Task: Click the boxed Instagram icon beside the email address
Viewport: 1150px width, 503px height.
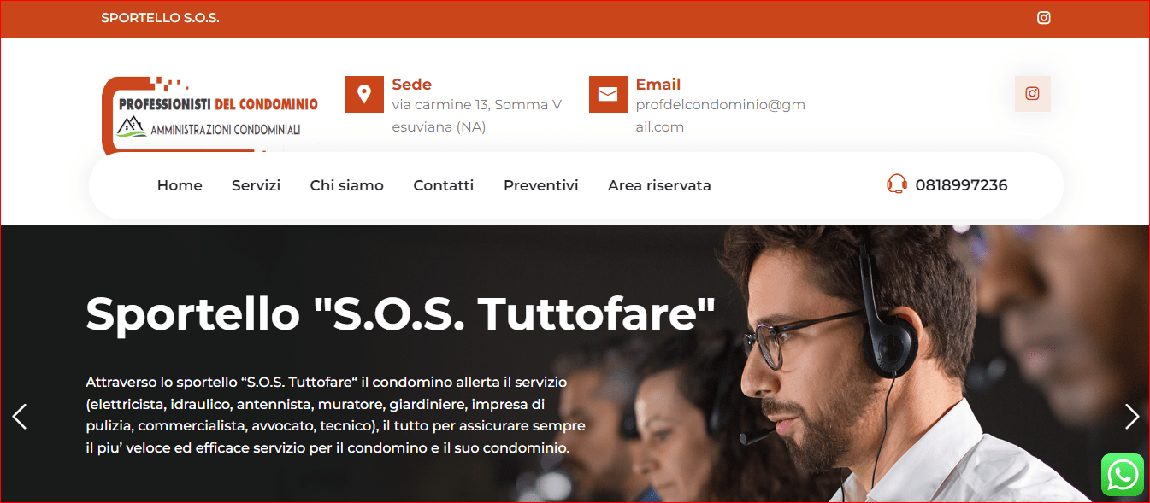Action: point(1032,94)
